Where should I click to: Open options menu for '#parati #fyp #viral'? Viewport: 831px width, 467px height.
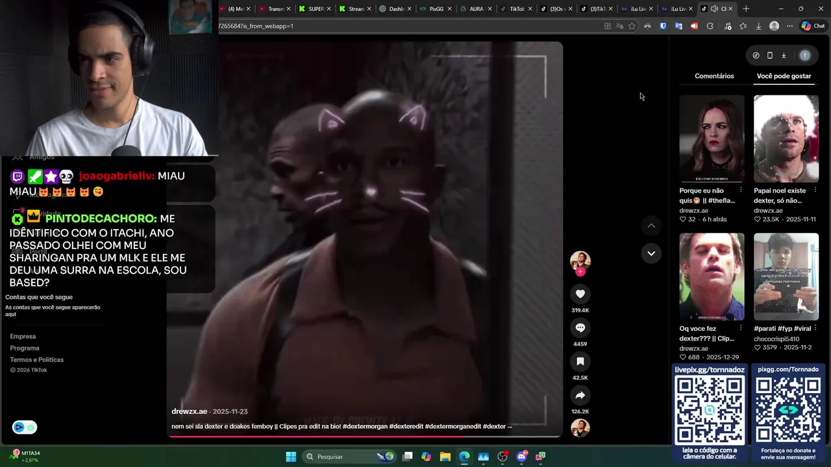tap(815, 328)
